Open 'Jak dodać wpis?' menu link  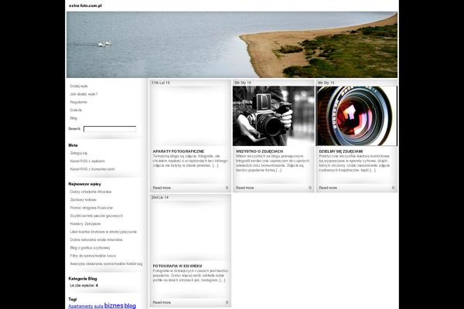pyautogui.click(x=84, y=94)
